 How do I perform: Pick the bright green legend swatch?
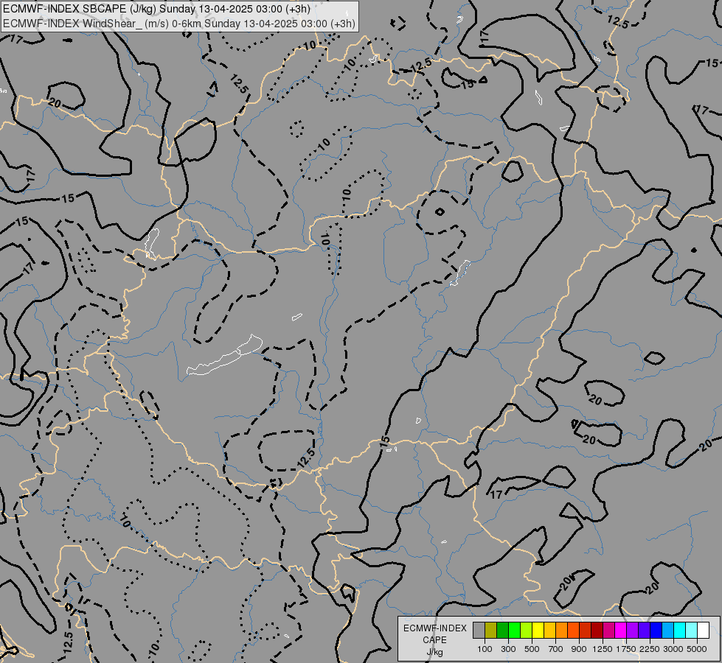pyautogui.click(x=514, y=630)
